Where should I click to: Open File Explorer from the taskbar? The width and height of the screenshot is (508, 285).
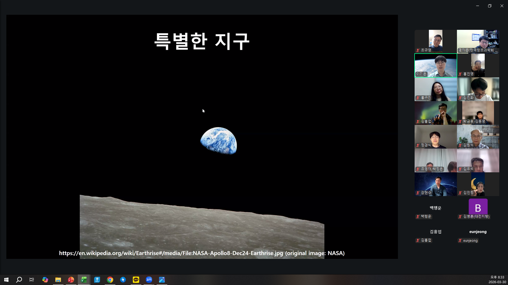point(58,280)
